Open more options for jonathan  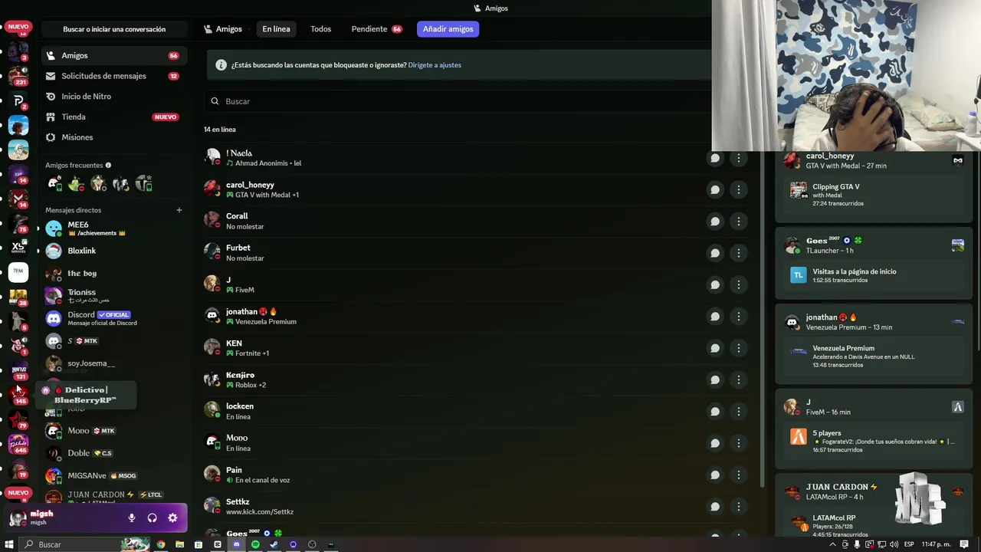pyautogui.click(x=739, y=317)
